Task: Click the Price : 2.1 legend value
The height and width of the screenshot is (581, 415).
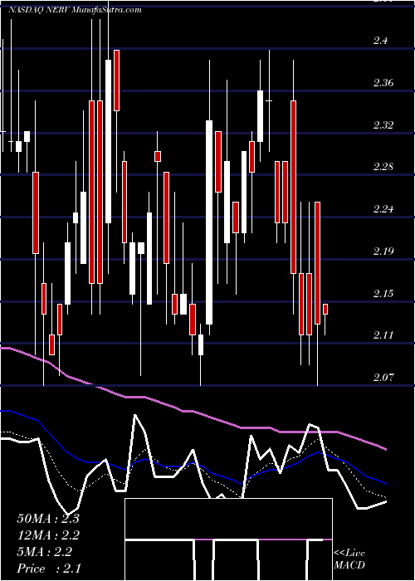Action: (49, 569)
